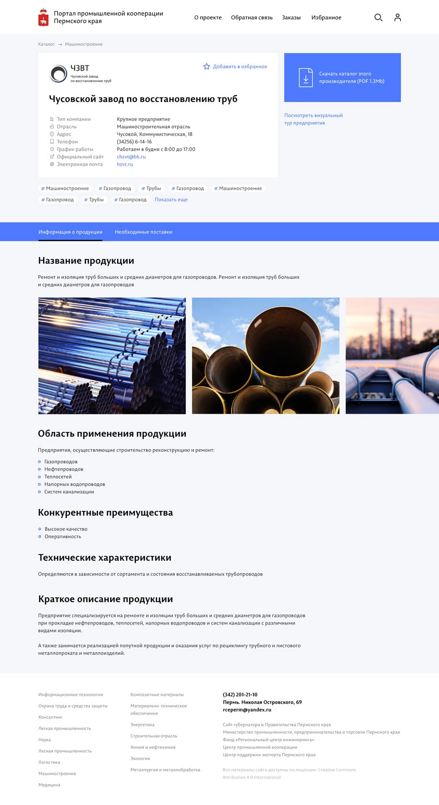Open the 'О проекте' menu item

coord(208,18)
